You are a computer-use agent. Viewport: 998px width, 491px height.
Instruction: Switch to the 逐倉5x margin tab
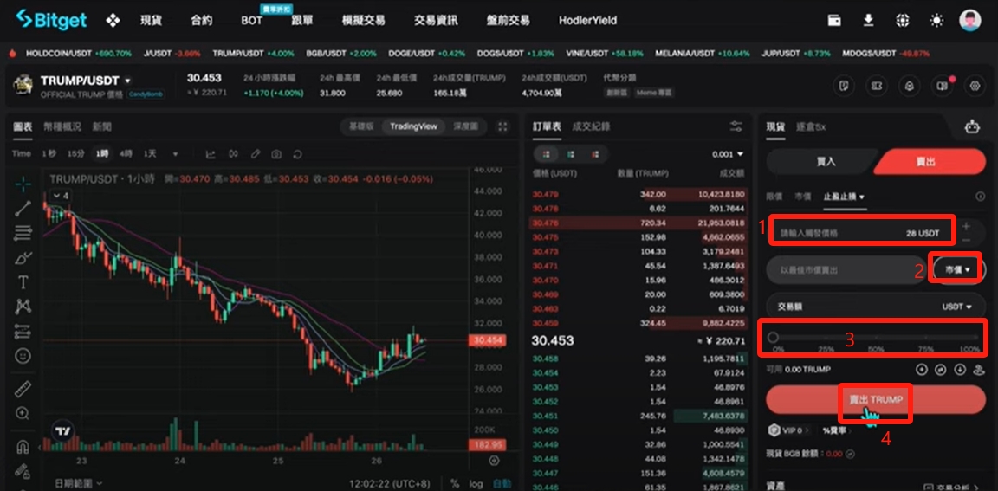coord(811,126)
